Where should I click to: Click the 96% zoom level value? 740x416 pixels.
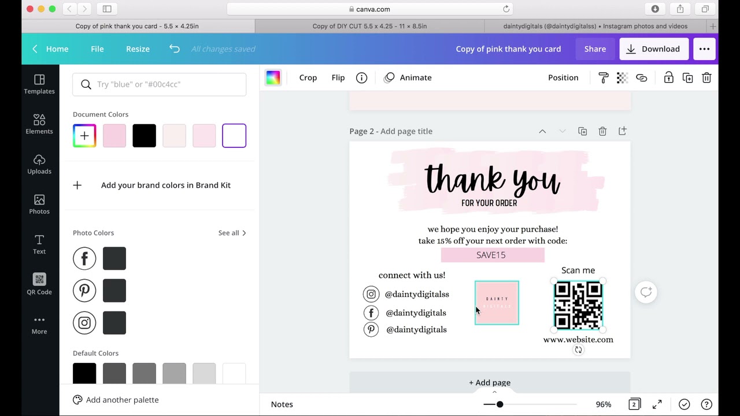click(604, 404)
